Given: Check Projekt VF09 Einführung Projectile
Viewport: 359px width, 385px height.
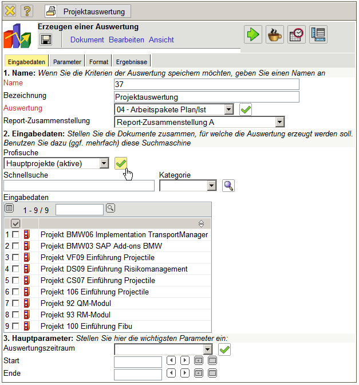Looking at the screenshot, I should point(15,257).
